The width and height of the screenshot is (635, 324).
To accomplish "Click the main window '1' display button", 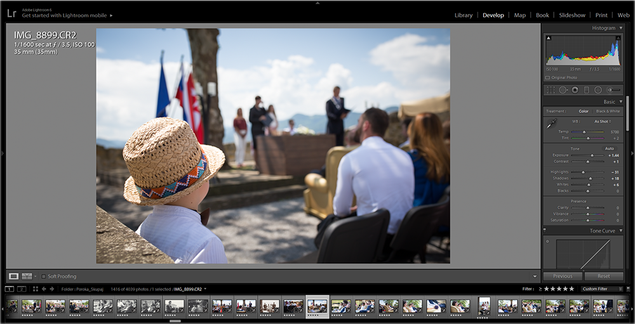I will coord(10,288).
